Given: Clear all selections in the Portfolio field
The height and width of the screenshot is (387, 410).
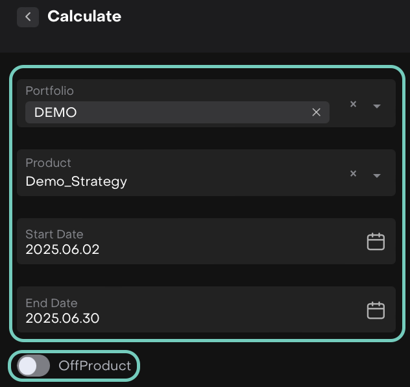Looking at the screenshot, I should click(353, 104).
